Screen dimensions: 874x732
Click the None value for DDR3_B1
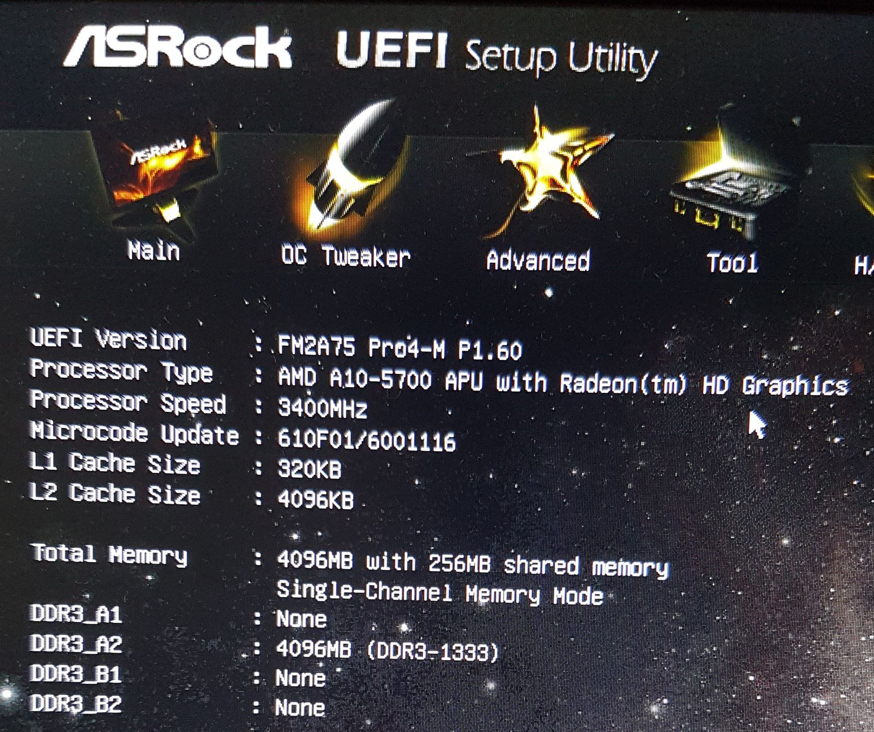coord(300,678)
